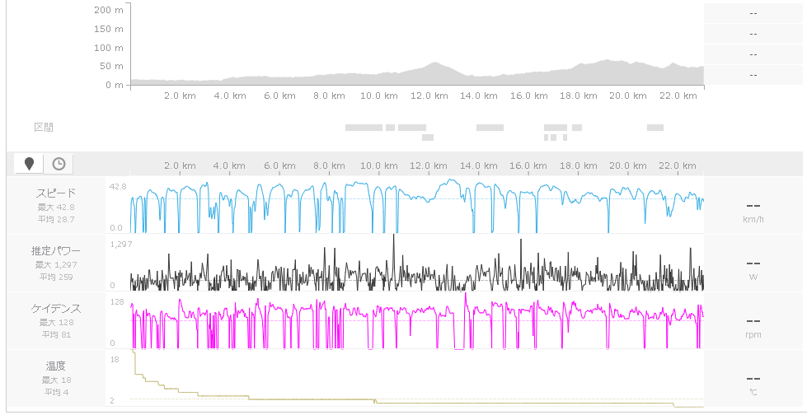This screenshot has height=415, width=807.
Task: Click the 平均 4 temperature stat
Action: (x=56, y=392)
